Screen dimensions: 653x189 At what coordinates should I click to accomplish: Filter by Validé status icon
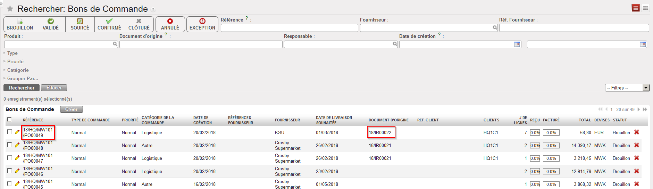tap(51, 22)
